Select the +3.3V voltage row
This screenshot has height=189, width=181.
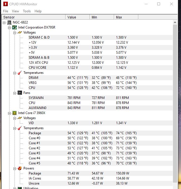pyautogui.click(x=100, y=48)
